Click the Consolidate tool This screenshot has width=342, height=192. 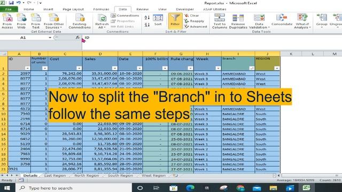click(282, 20)
